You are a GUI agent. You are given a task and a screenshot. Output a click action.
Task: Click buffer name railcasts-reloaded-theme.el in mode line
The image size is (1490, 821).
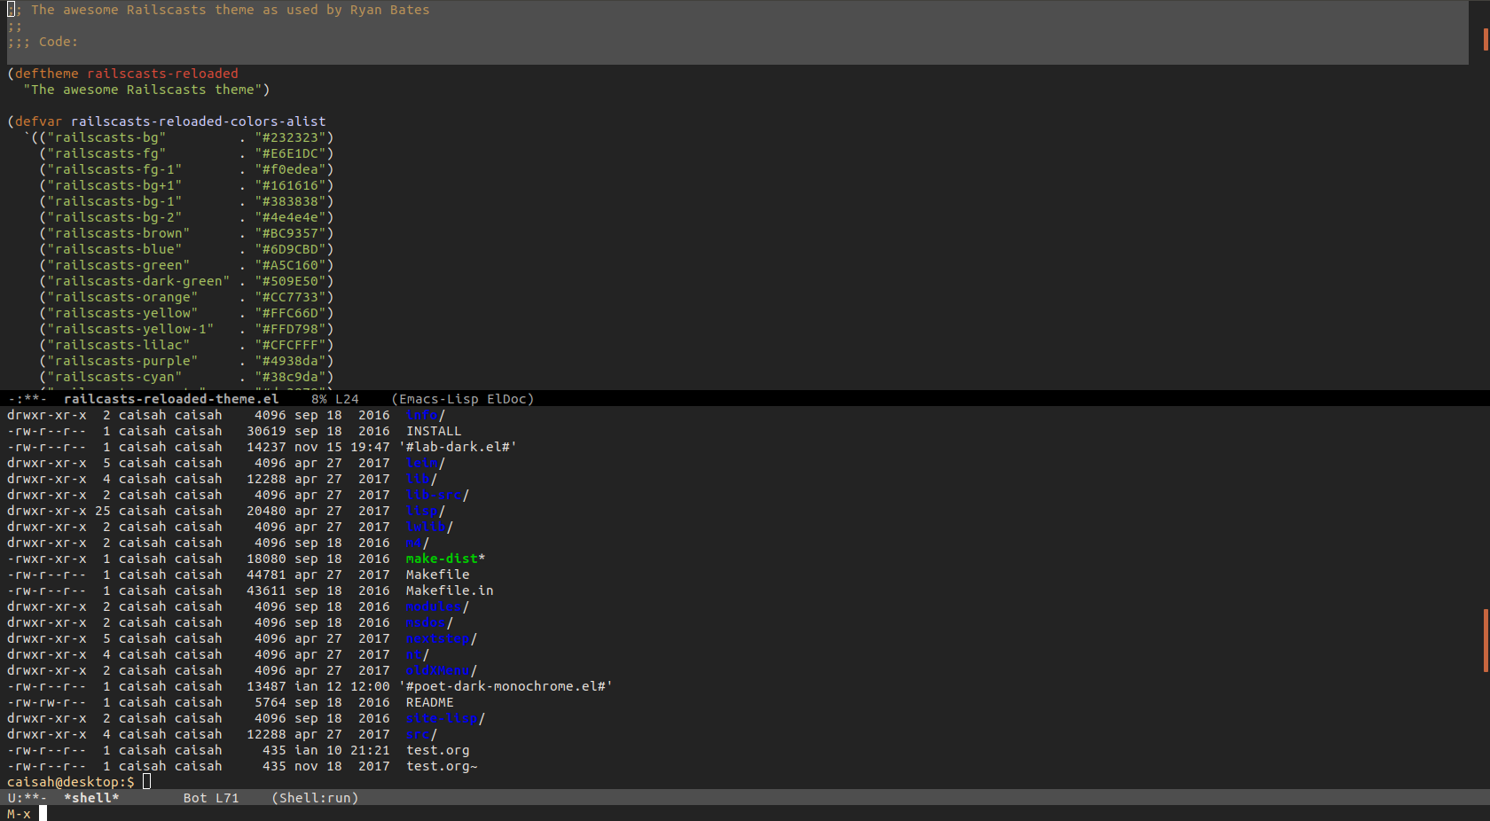point(171,399)
